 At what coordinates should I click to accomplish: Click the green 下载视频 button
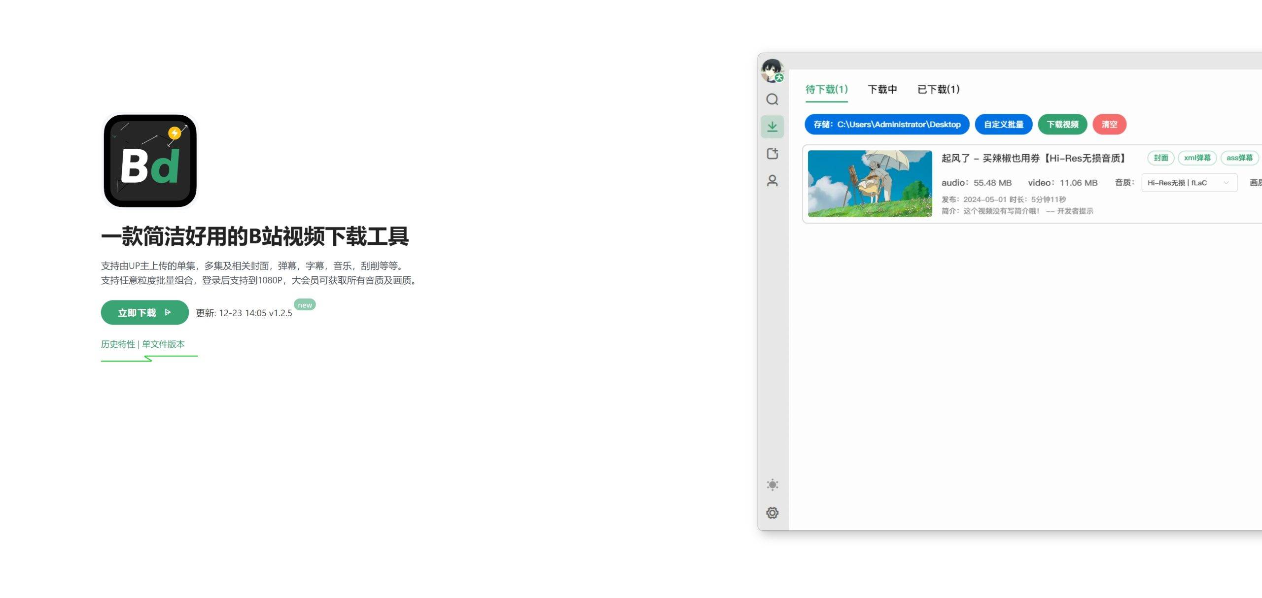pyautogui.click(x=1062, y=124)
